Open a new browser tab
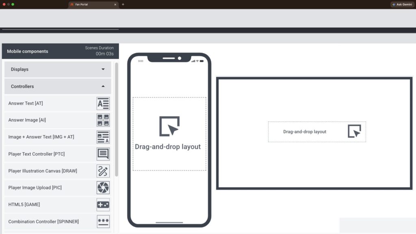 point(123,4)
